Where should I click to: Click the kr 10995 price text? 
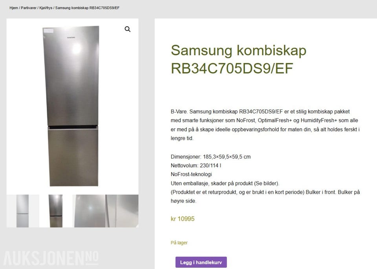click(x=183, y=219)
